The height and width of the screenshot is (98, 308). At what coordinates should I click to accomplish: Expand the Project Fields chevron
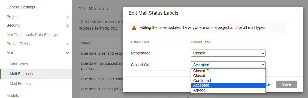tap(68, 44)
